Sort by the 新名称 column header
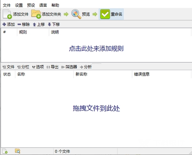 click(x=103, y=74)
